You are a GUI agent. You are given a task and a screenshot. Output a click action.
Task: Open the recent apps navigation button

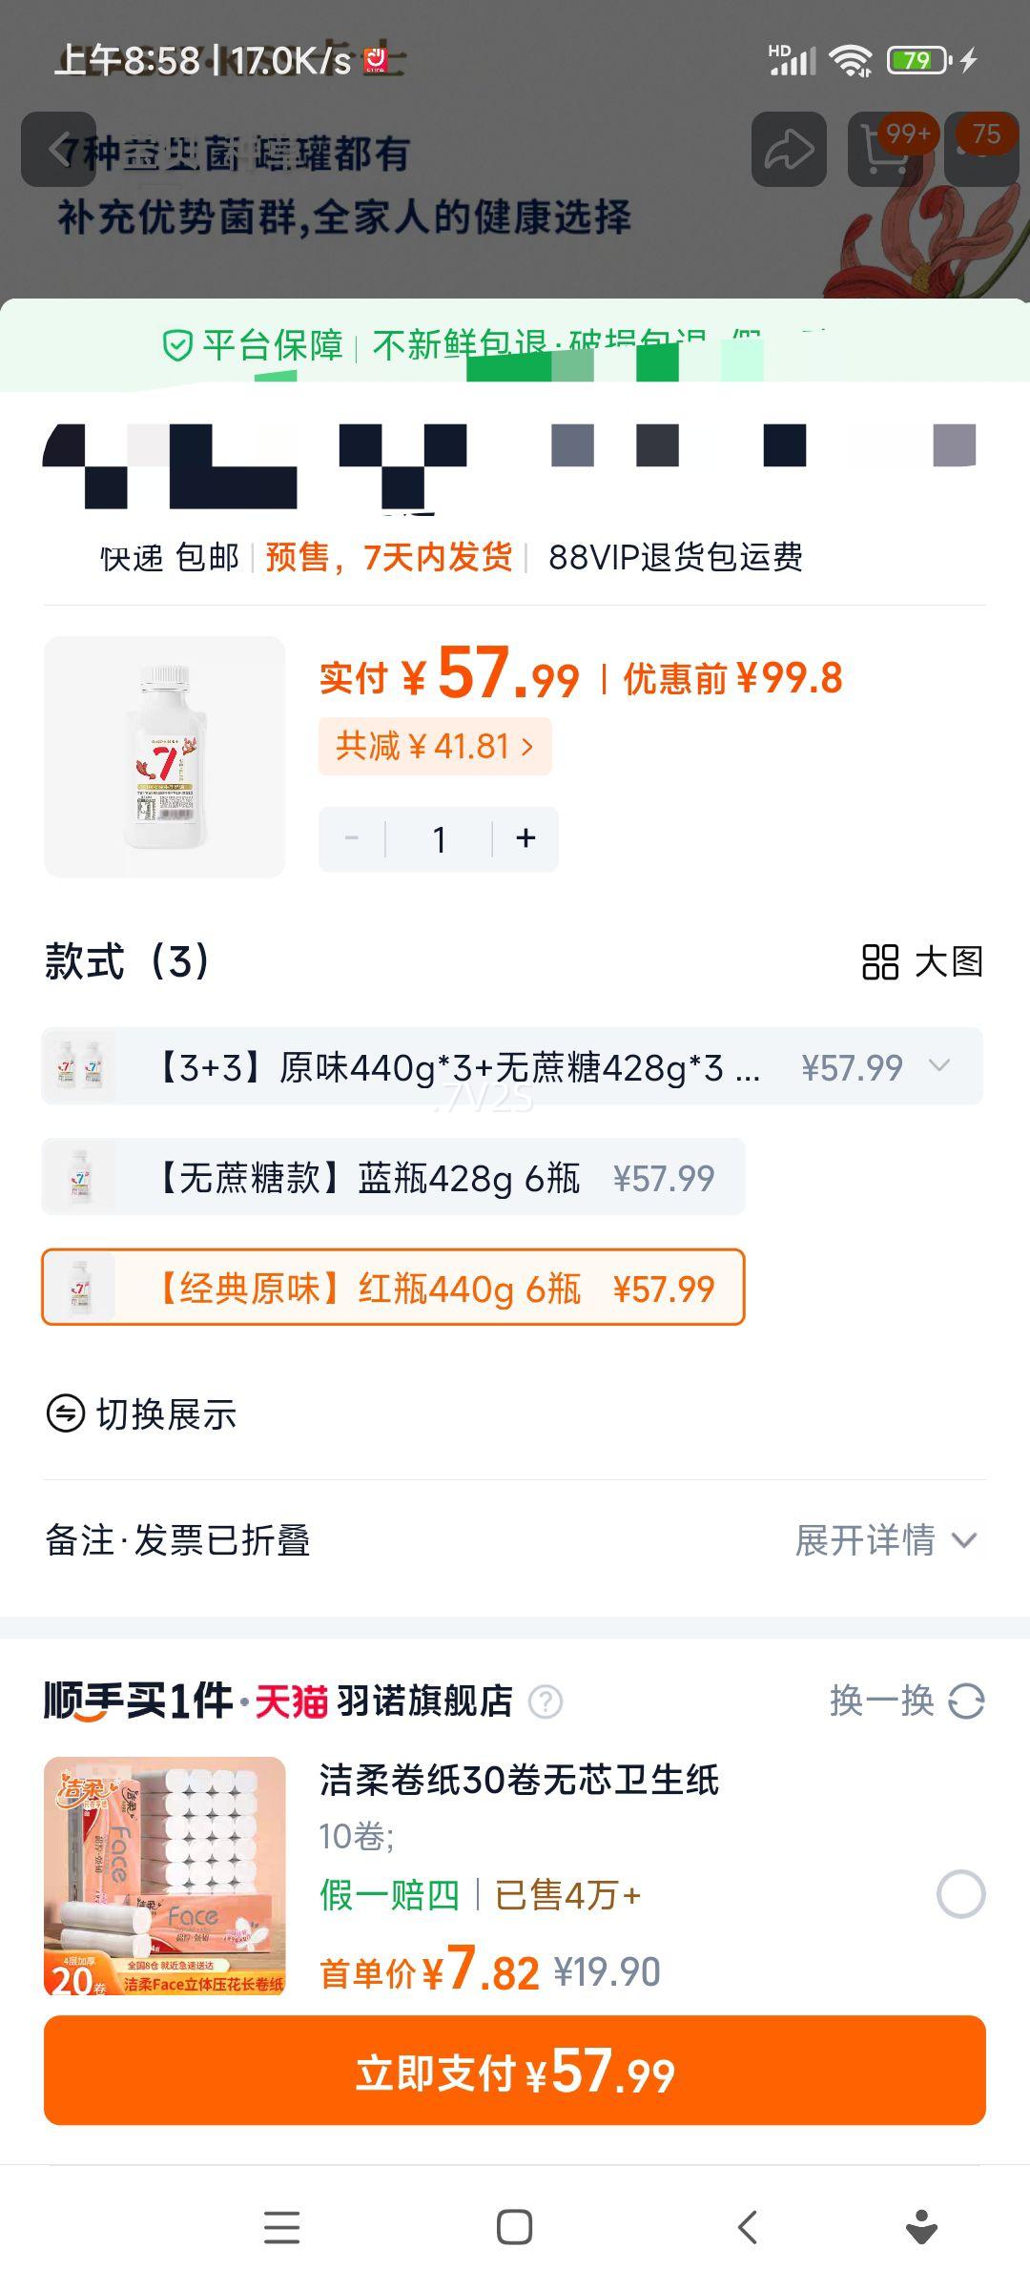(281, 2228)
